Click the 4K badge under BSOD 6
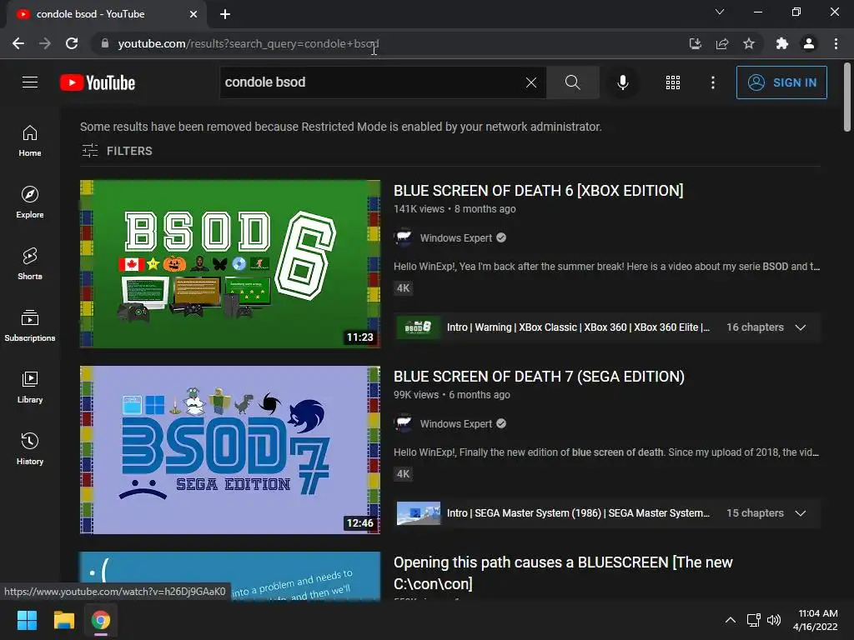 (x=403, y=287)
